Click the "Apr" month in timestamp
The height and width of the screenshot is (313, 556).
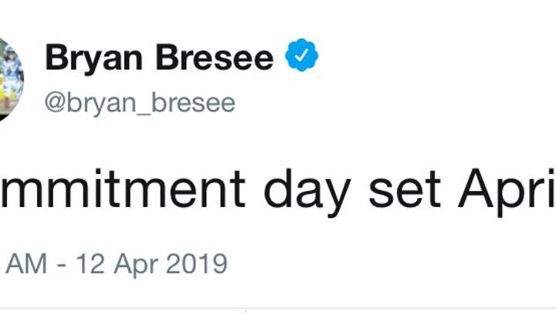tap(136, 265)
